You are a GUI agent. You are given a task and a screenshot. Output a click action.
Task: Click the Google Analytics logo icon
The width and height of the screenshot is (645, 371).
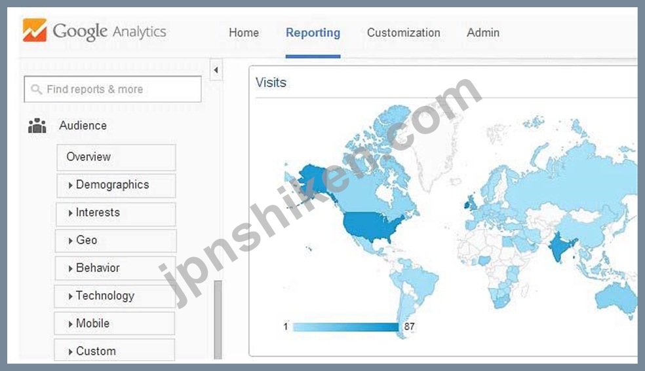(35, 30)
